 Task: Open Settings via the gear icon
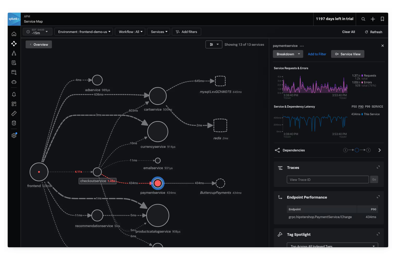coord(14,135)
